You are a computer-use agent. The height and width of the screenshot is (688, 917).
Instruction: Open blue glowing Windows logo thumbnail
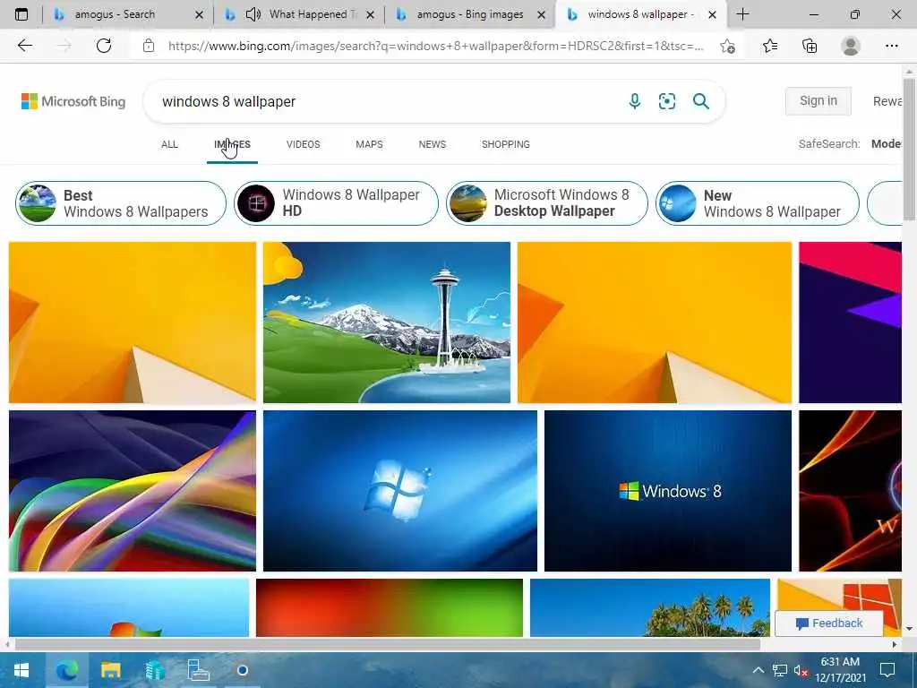click(400, 491)
